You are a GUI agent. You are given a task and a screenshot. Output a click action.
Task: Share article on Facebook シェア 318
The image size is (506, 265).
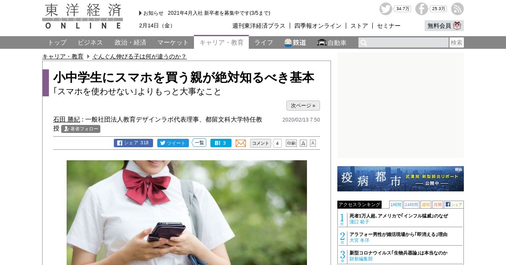point(133,143)
